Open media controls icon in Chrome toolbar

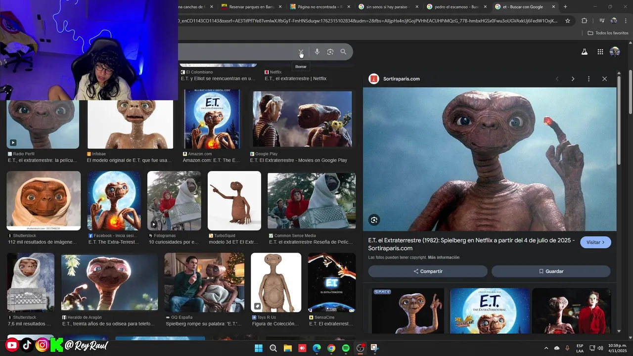pos(602,21)
